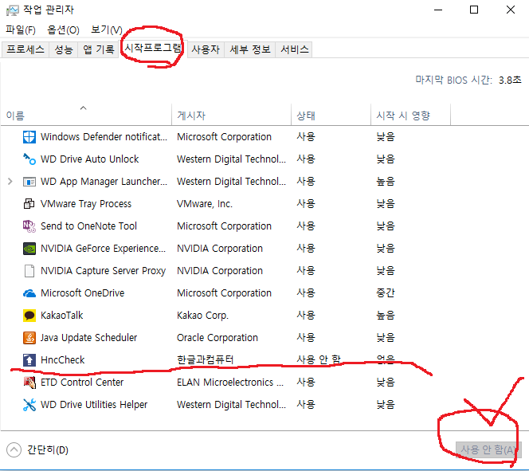Click the Task Manager title bar icon

pyautogui.click(x=13, y=10)
